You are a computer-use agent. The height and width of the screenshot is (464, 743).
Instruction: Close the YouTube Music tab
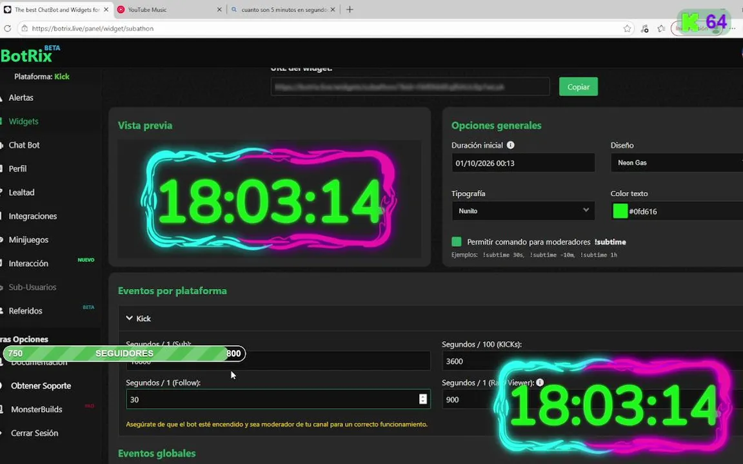click(x=219, y=10)
